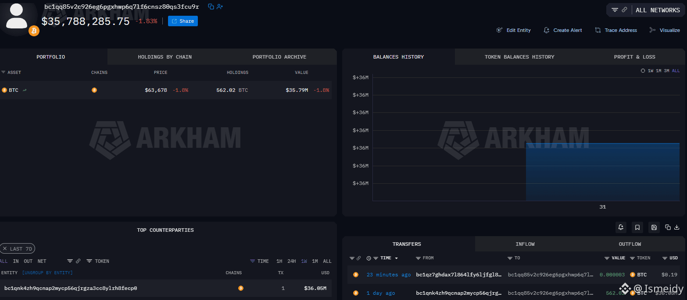Open counterparties TOKEN filter
Viewport: 687px width, 300px height.
[98, 261]
